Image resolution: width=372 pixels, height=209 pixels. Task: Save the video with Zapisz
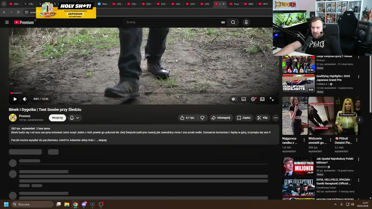point(244,118)
